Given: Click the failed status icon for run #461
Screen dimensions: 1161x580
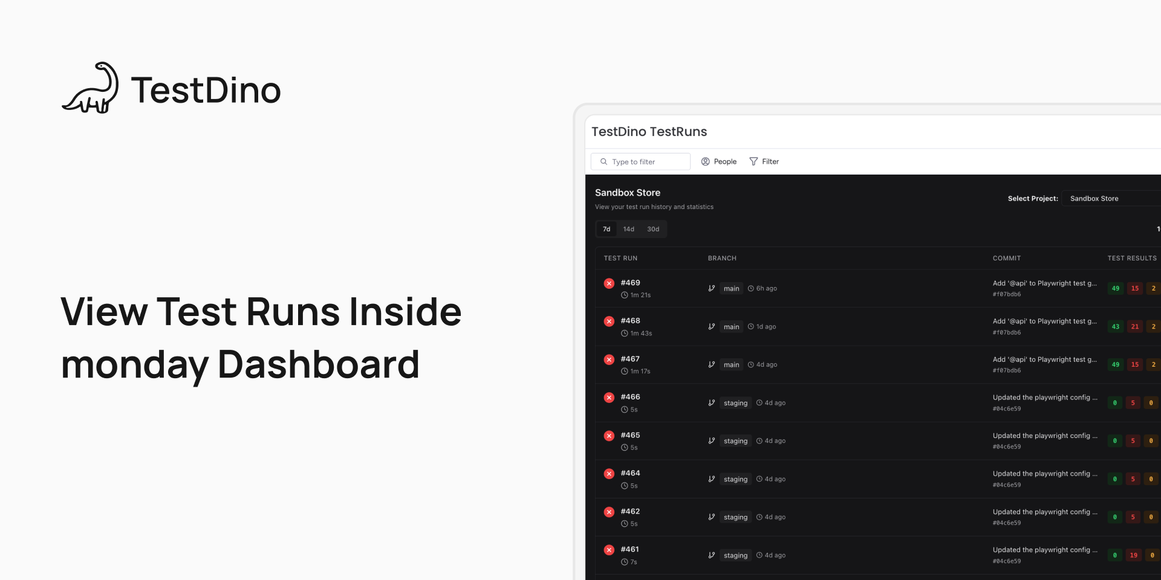Looking at the screenshot, I should [x=609, y=550].
